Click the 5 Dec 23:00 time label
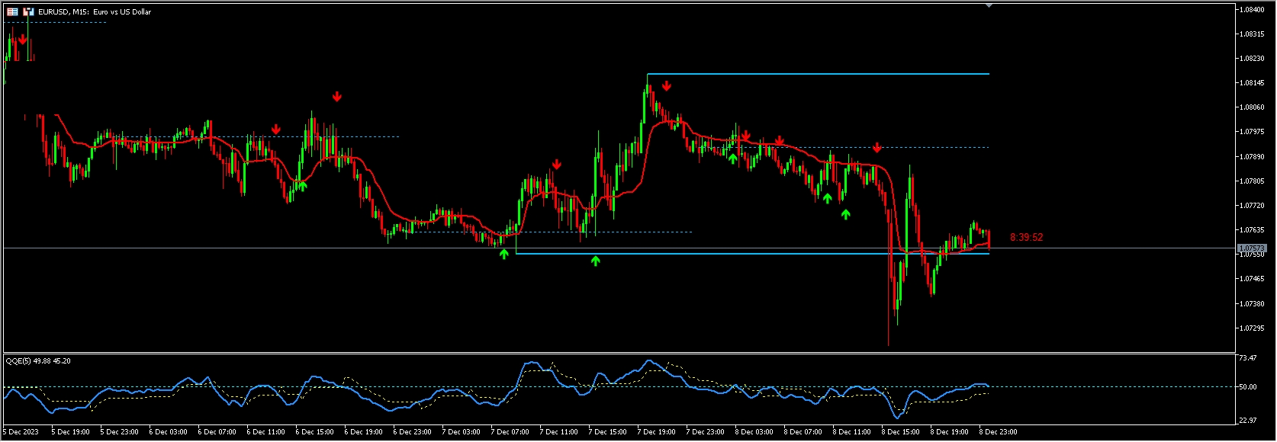 [120, 432]
